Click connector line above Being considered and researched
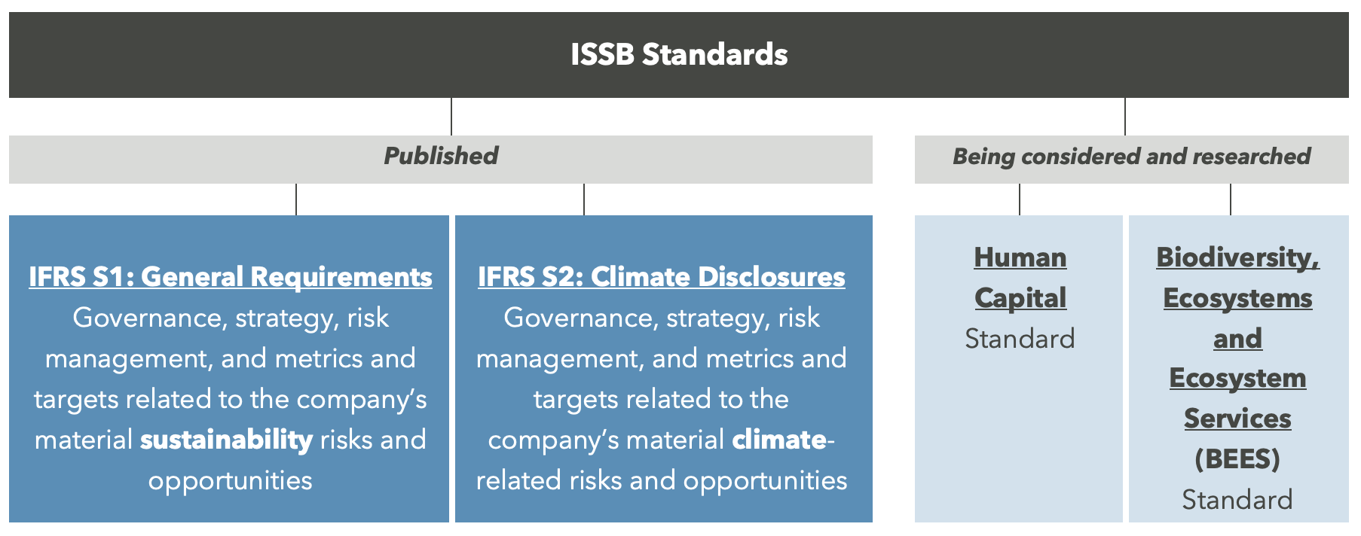The height and width of the screenshot is (536, 1361). tap(1125, 117)
